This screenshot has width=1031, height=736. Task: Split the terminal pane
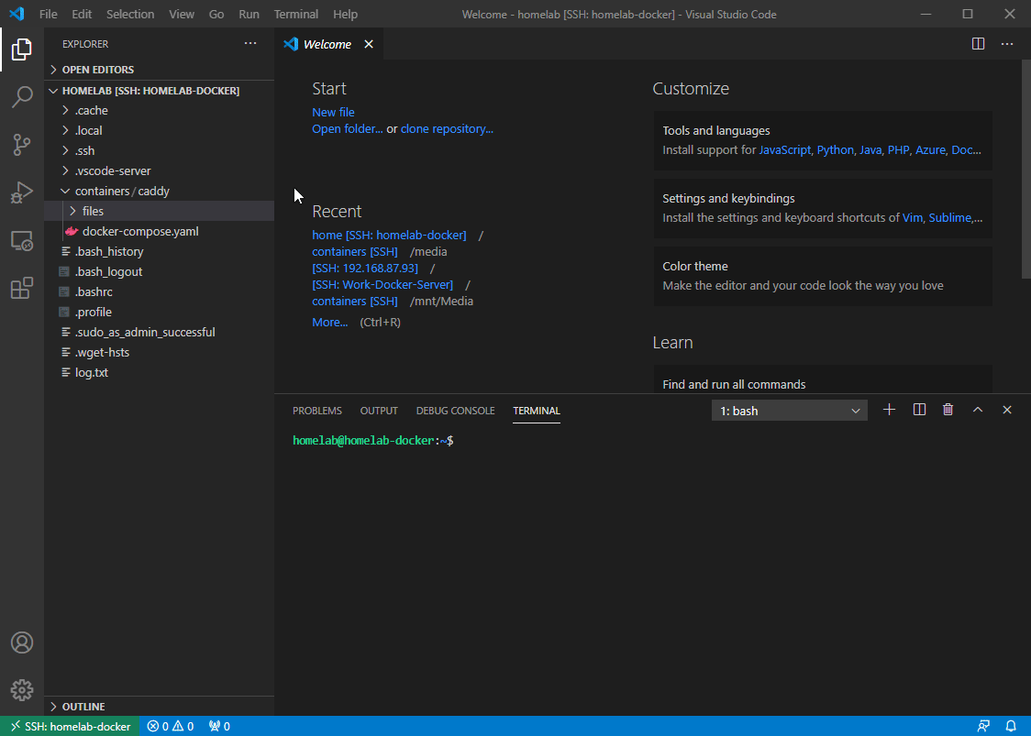(919, 410)
